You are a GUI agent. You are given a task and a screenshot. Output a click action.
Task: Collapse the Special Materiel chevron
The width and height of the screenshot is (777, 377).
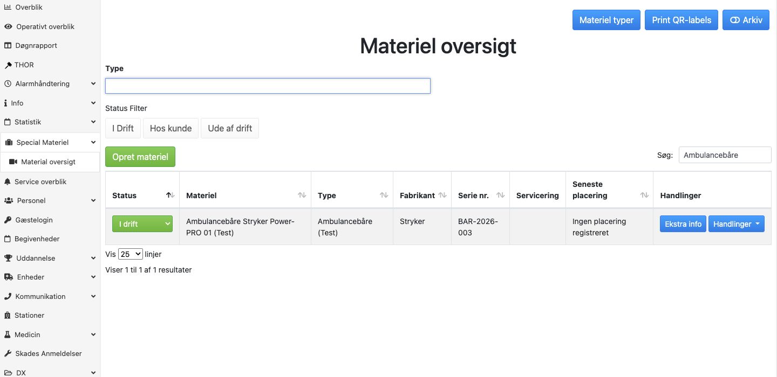point(93,143)
